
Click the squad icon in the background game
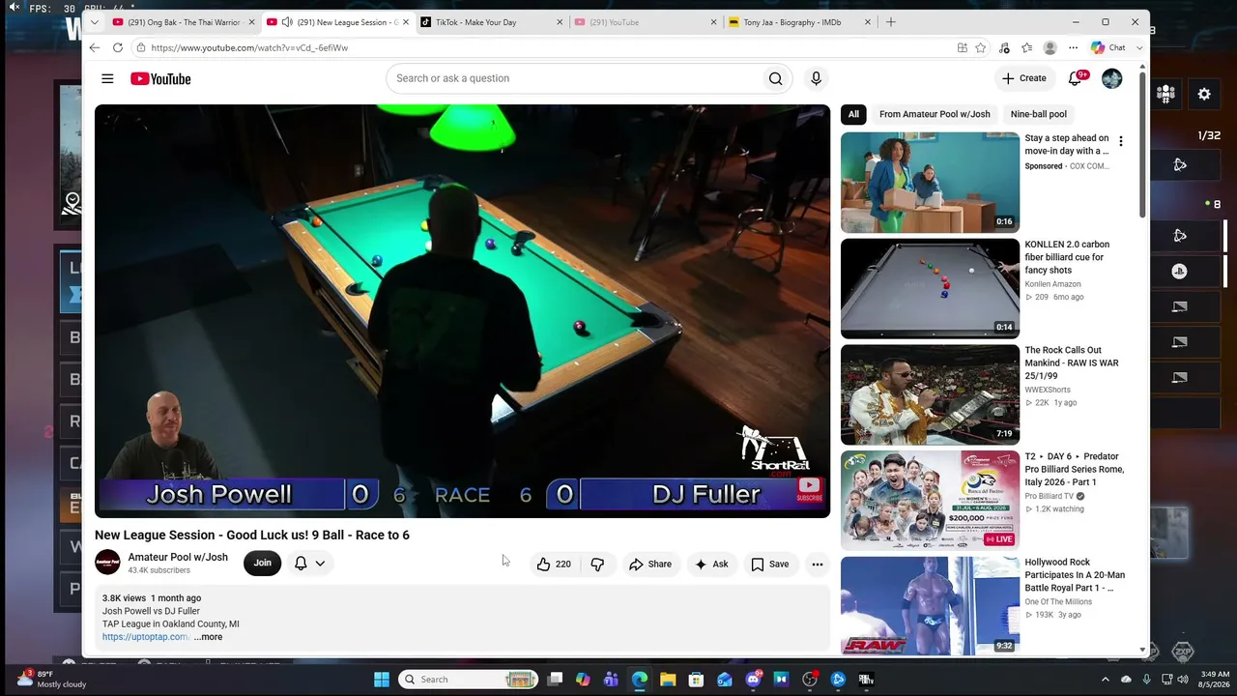[1165, 94]
